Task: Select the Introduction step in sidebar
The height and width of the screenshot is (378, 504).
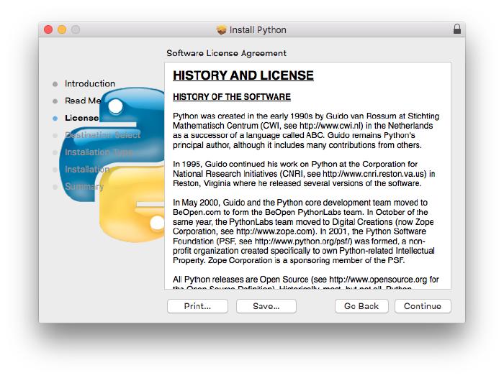Action: tap(90, 84)
